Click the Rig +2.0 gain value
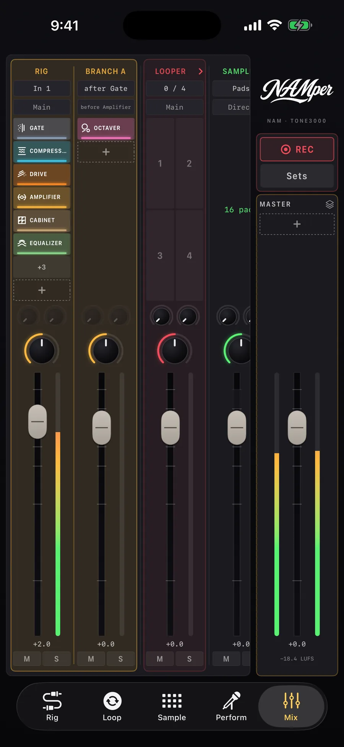Viewport: 344px width, 747px height. (42, 644)
